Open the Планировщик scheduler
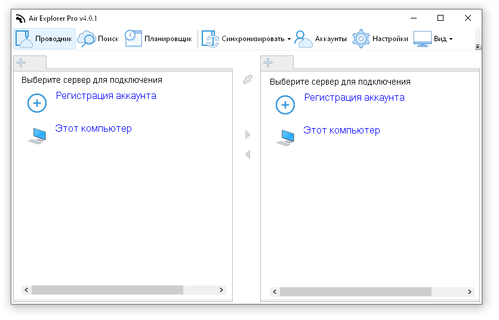Viewport: 499px width, 320px height. [159, 39]
